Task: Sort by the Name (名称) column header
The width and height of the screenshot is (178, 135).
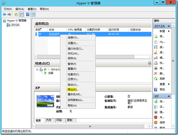Action: [41, 30]
